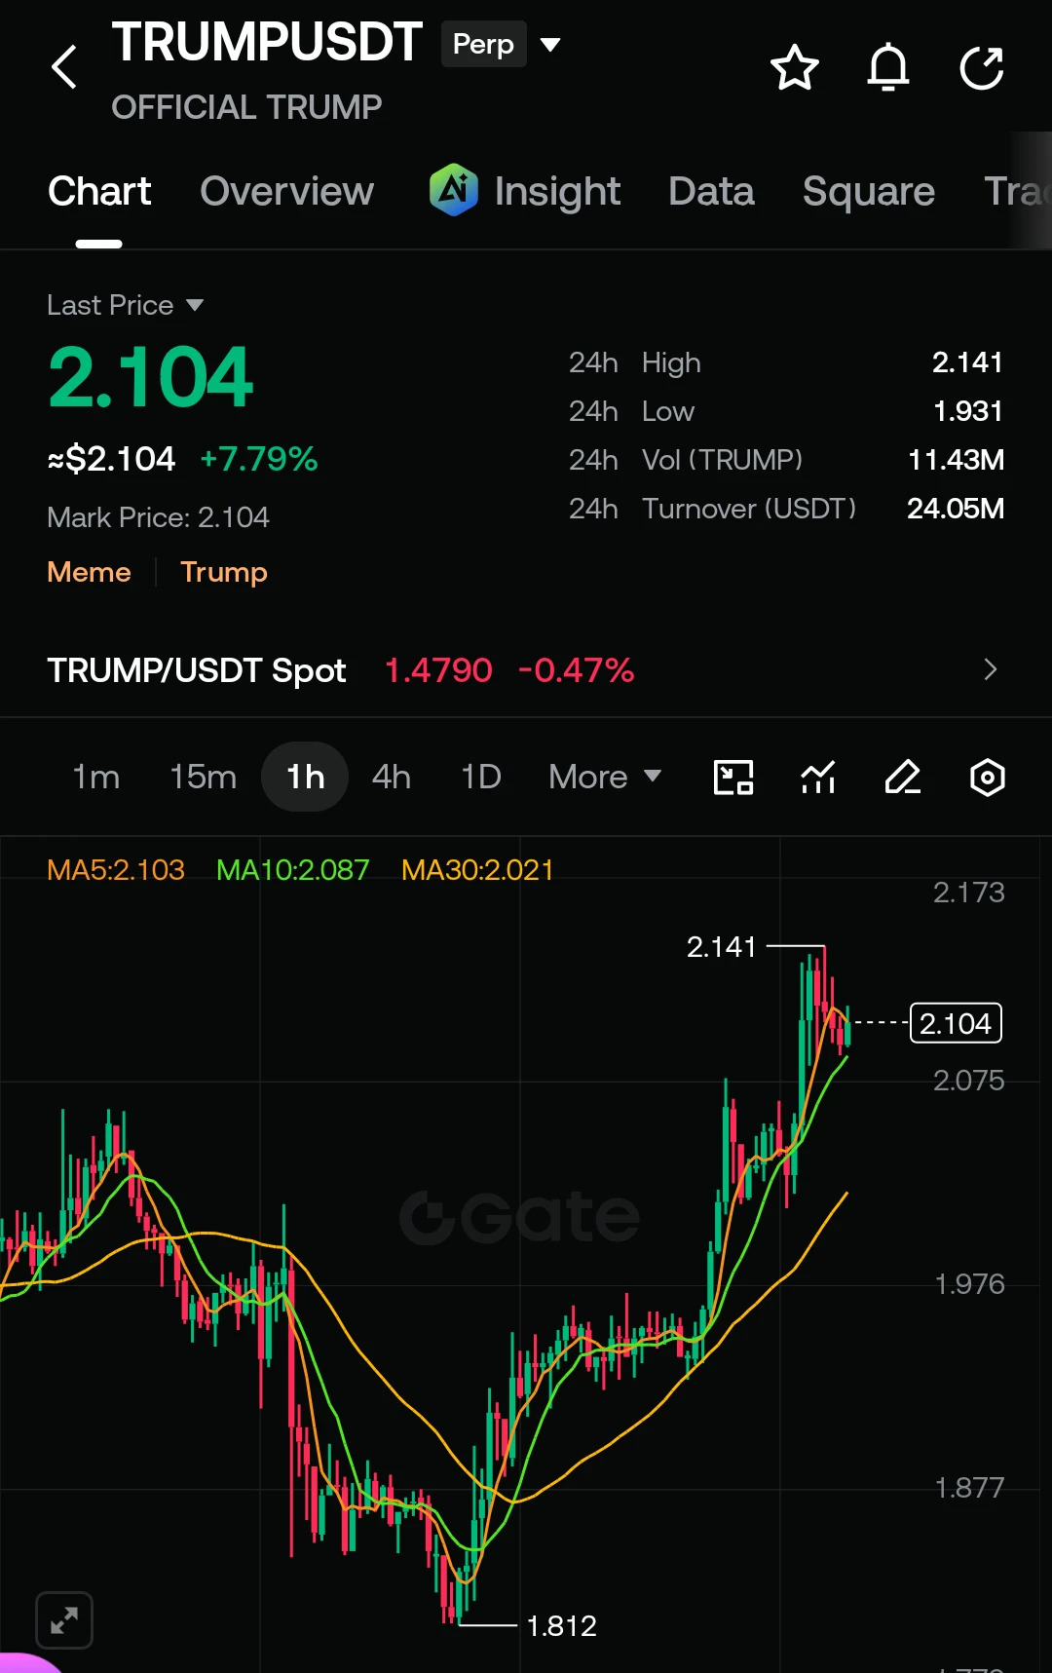The height and width of the screenshot is (1673, 1052).
Task: Tap the share icon
Action: coord(982,67)
